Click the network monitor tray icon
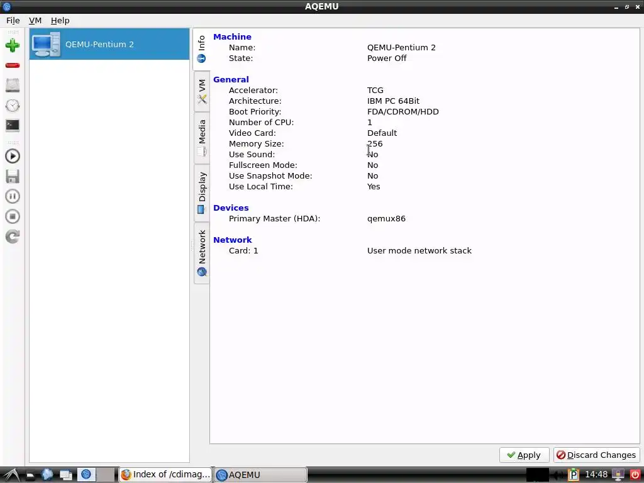 (x=618, y=475)
